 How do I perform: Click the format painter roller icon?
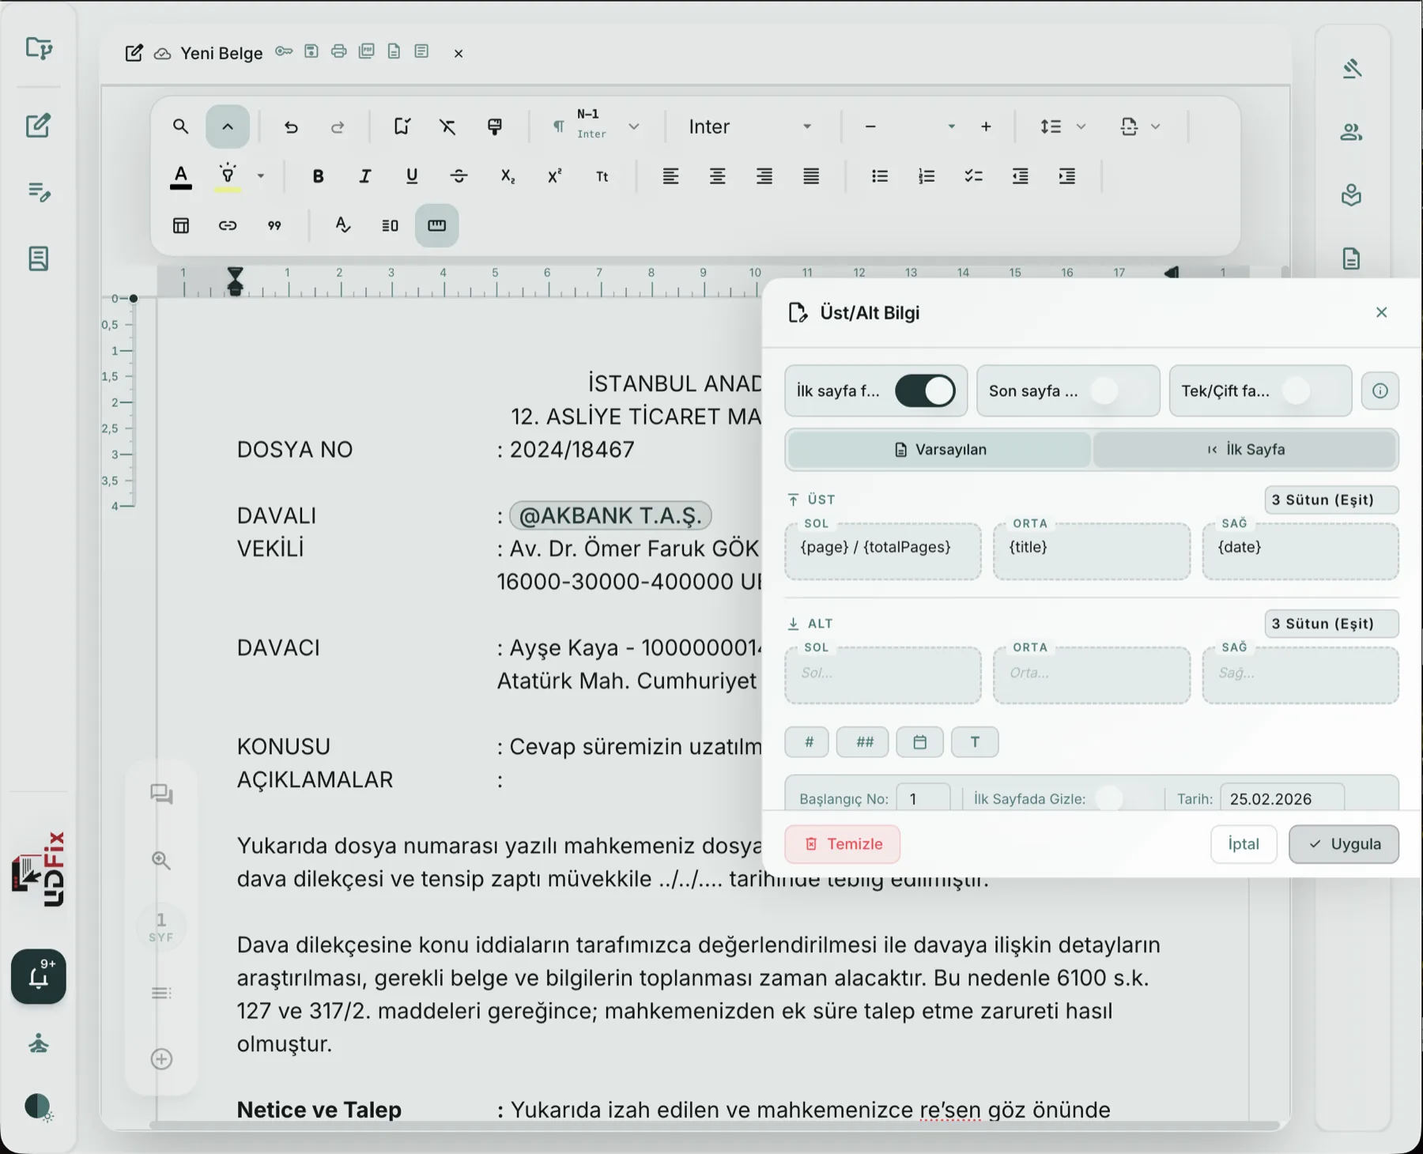pyautogui.click(x=495, y=126)
